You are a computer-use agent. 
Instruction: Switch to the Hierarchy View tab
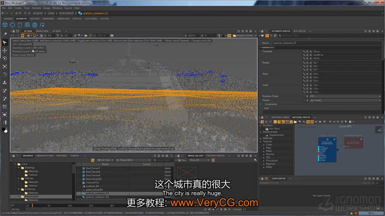[x=45, y=156]
